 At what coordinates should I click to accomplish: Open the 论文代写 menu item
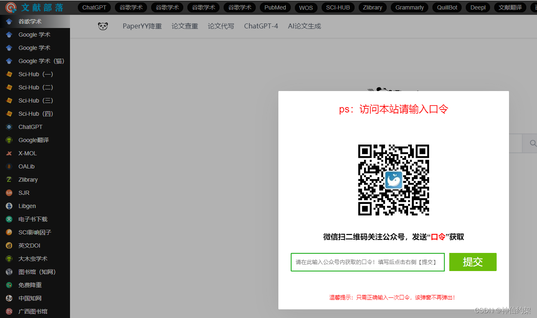click(221, 26)
